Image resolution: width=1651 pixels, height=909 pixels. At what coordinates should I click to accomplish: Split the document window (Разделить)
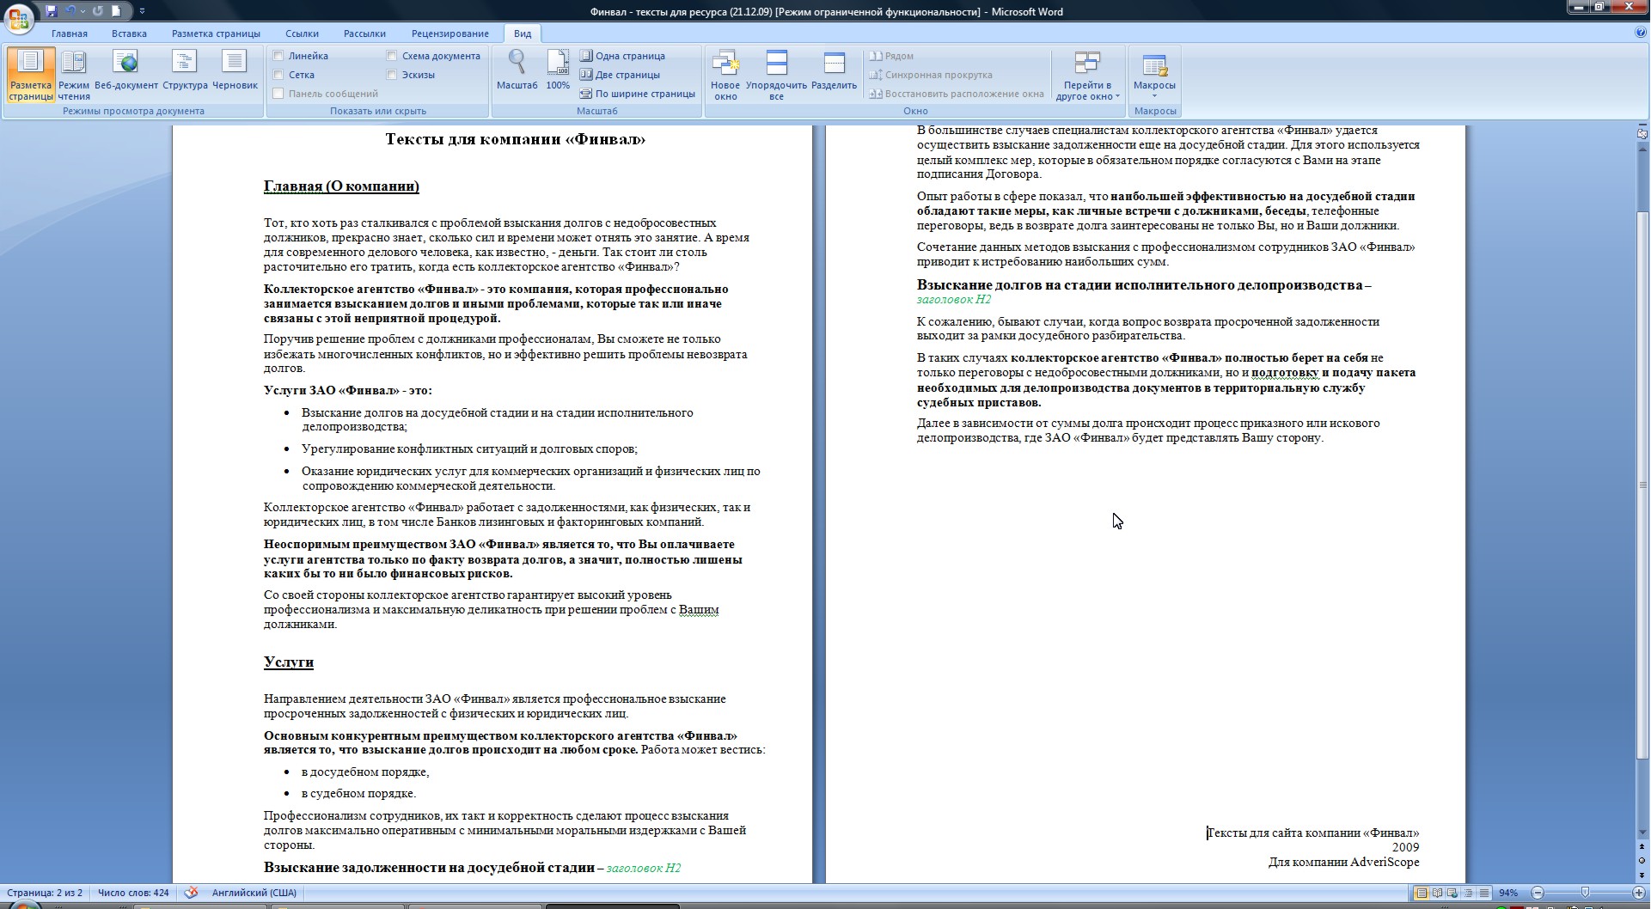[834, 74]
